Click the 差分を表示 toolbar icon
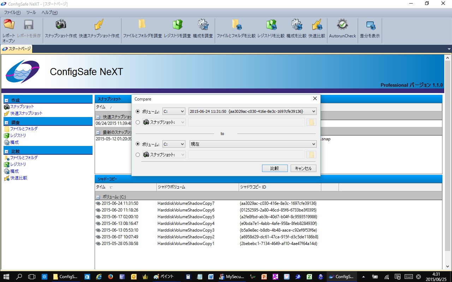The image size is (452, 282). point(370,25)
